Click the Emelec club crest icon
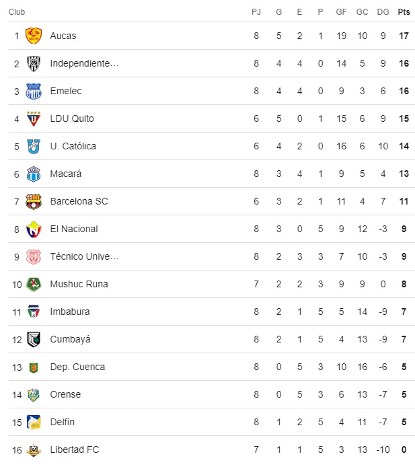The height and width of the screenshot is (473, 415). (34, 91)
